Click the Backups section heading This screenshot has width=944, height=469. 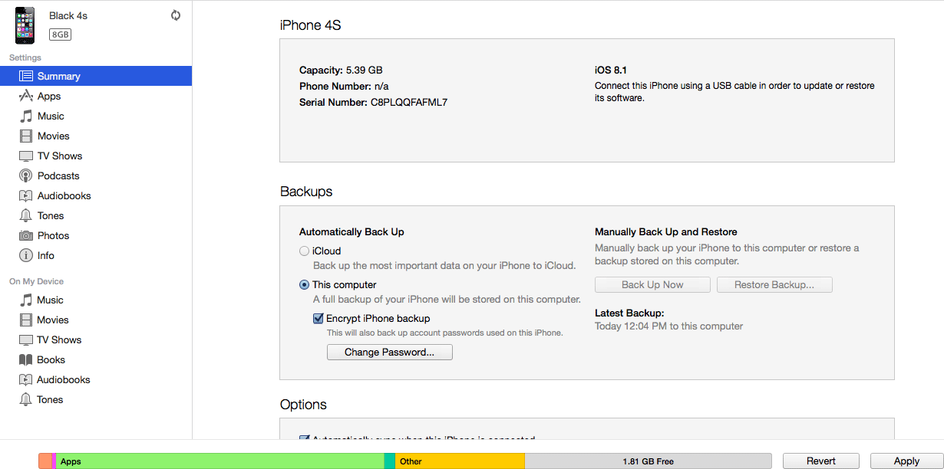coord(306,192)
